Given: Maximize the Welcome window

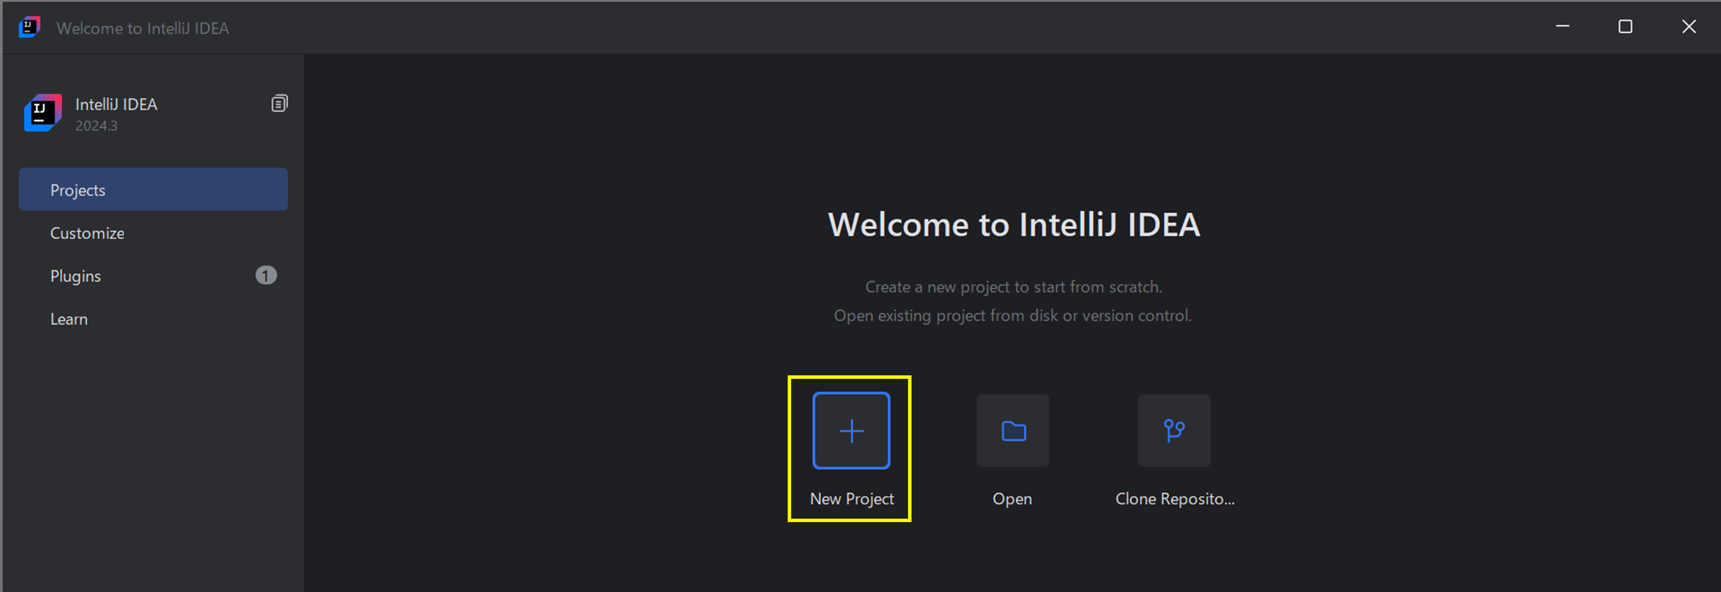Looking at the screenshot, I should coord(1625,27).
